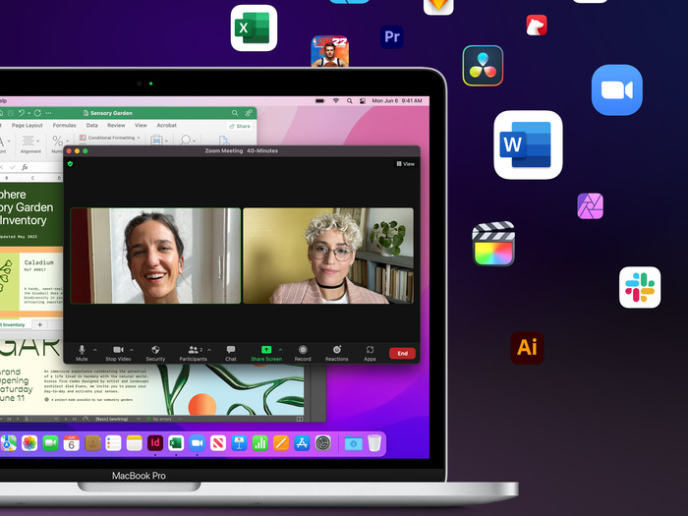This screenshot has height=516, width=688.
Task: Open Reactions in the Zoom toolbar
Action: (336, 353)
